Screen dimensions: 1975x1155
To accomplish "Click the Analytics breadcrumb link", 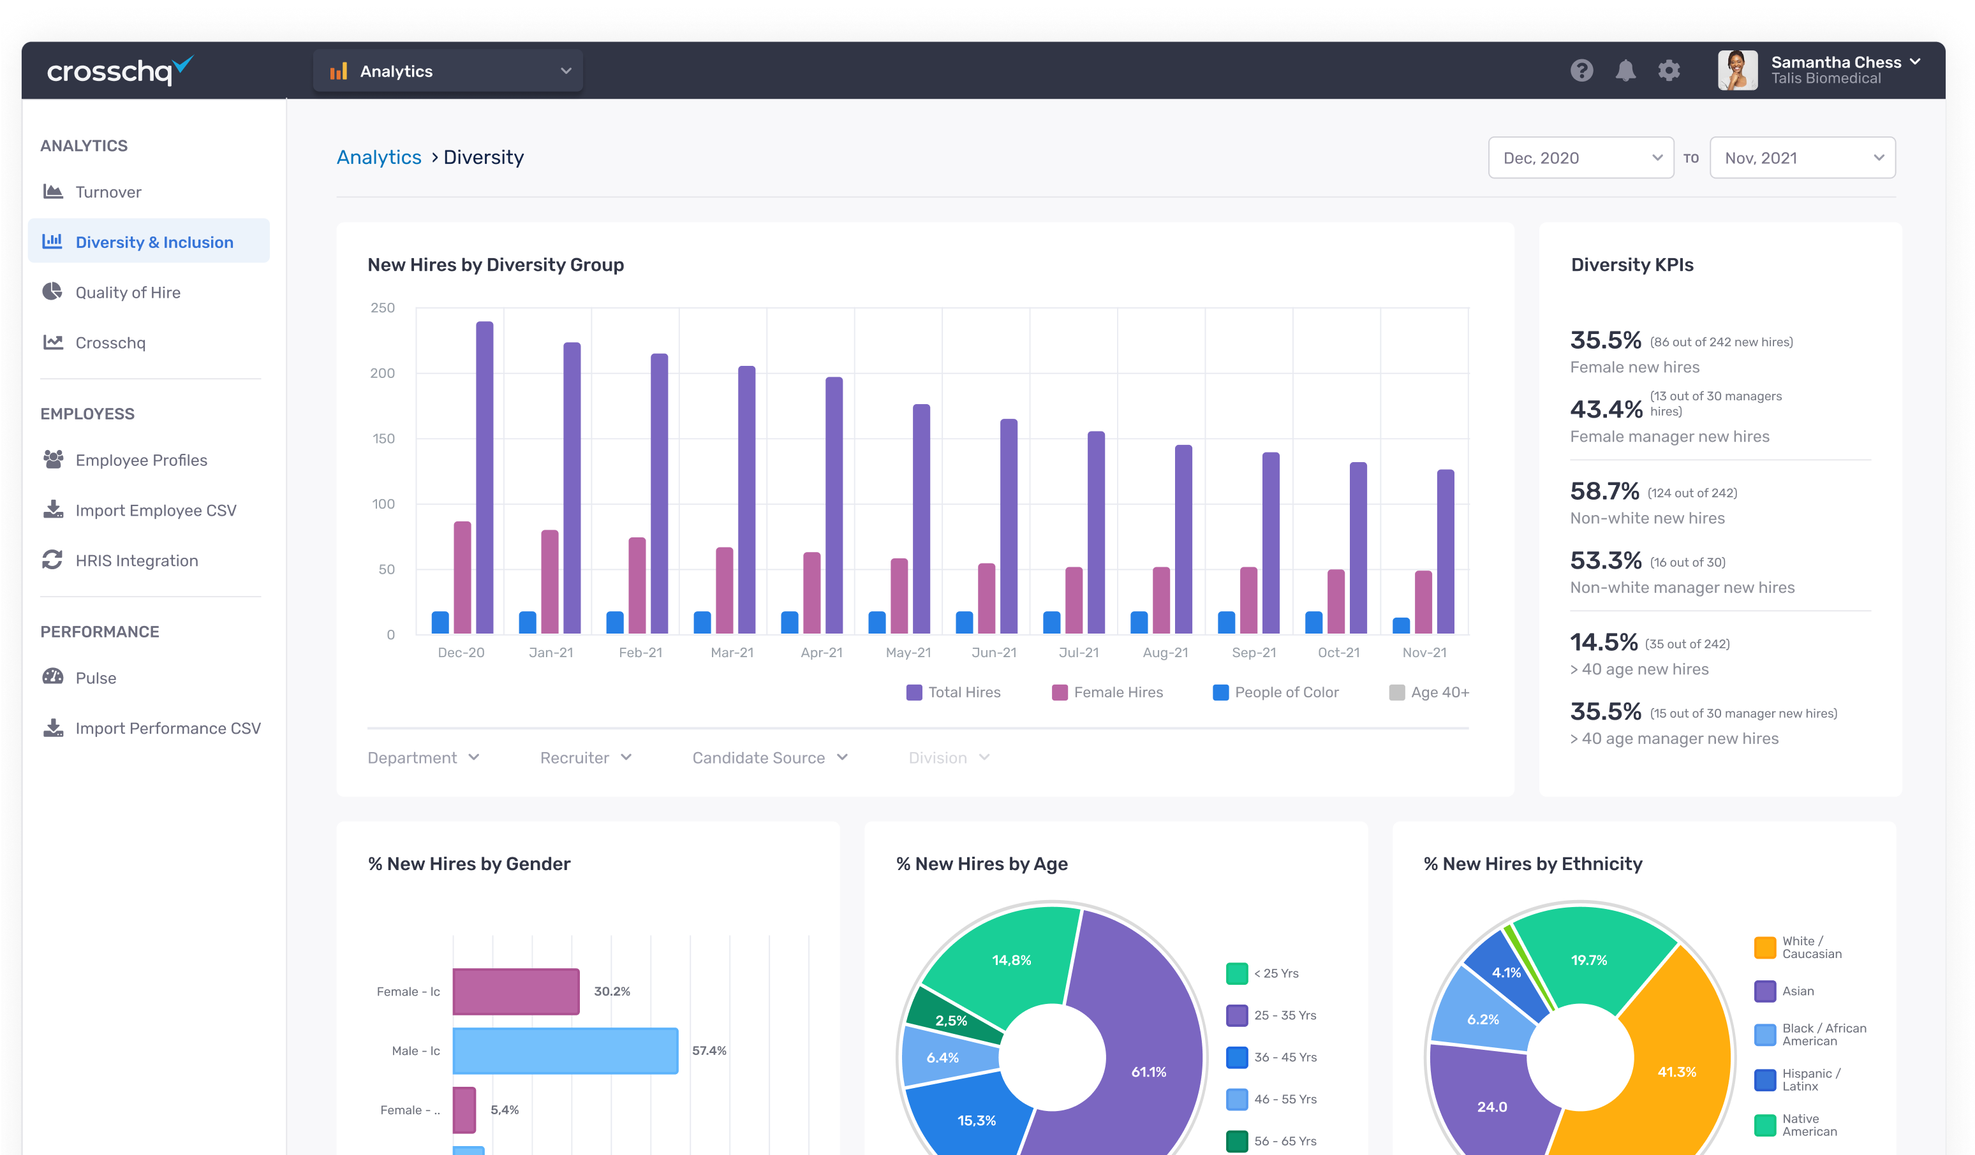I will (x=378, y=157).
